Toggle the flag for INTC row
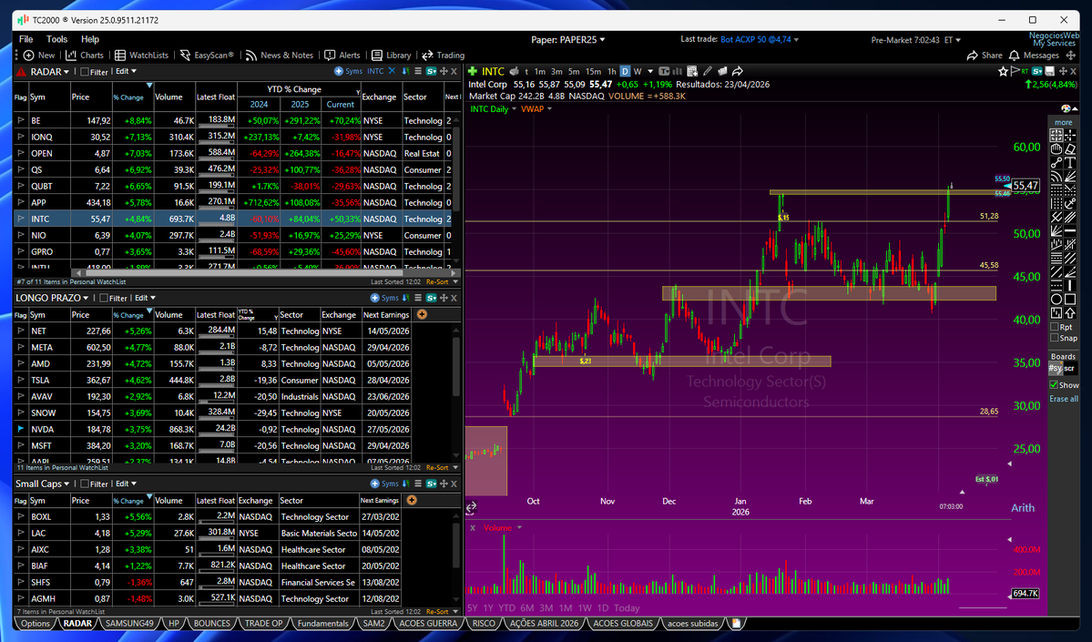The height and width of the screenshot is (642, 1092). (21, 219)
